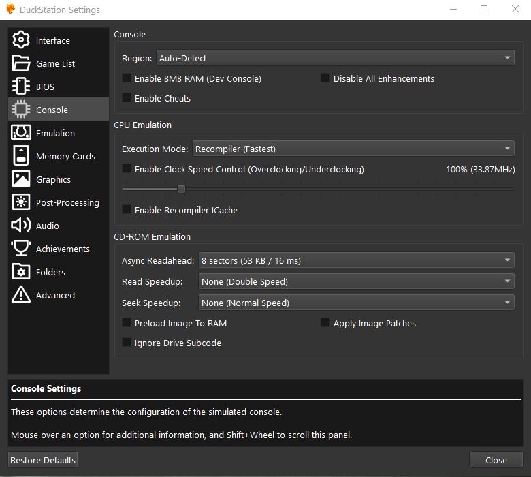Click the Post-Processing brightness icon
Screen dimensions: 531x477
(x=21, y=202)
